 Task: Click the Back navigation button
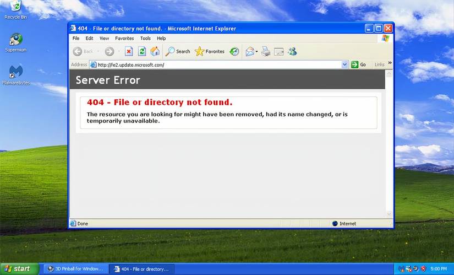(x=83, y=52)
